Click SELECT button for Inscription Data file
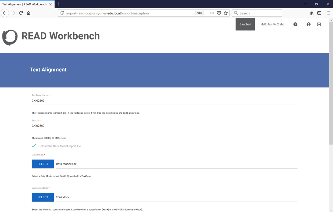 [x=43, y=197]
